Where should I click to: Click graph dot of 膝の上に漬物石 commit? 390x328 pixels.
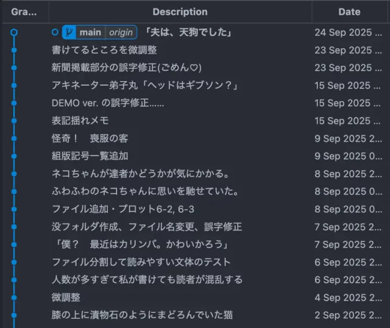(14, 315)
